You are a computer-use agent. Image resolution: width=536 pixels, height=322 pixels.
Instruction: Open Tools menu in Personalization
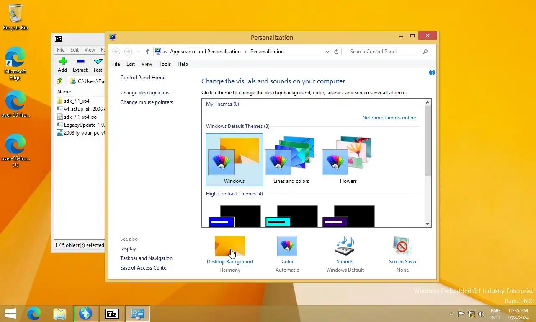(x=165, y=64)
